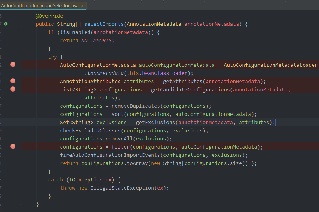This screenshot has width=319, height=212.
Task: Click IOException in the catch clause
Action: click(x=86, y=180)
